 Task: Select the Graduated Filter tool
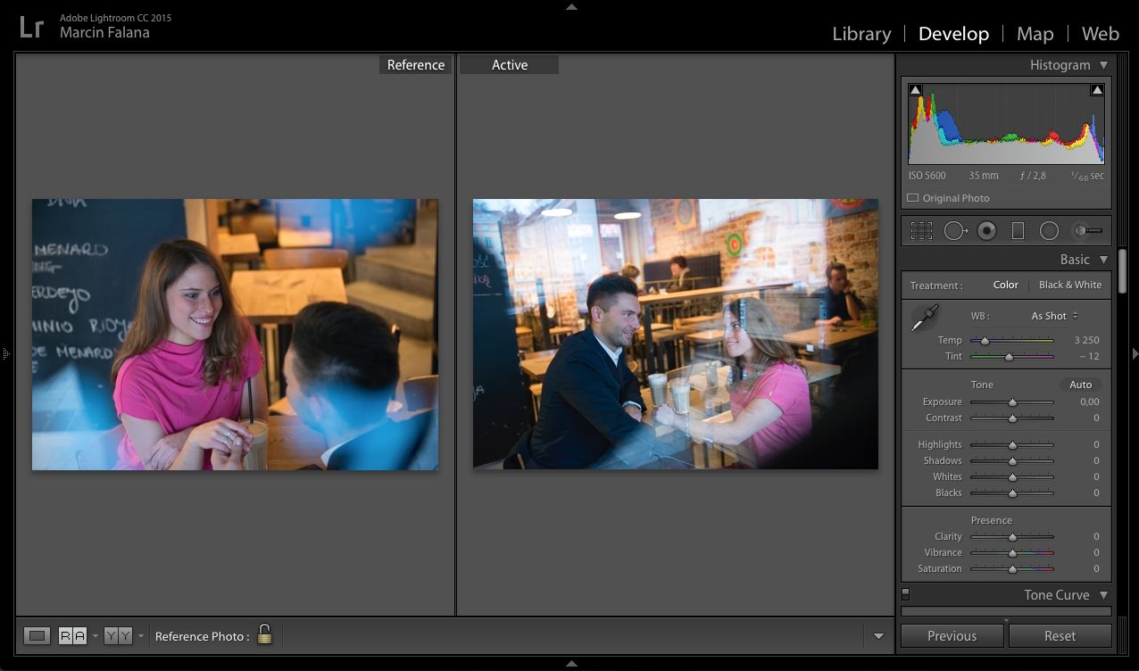(x=1018, y=231)
